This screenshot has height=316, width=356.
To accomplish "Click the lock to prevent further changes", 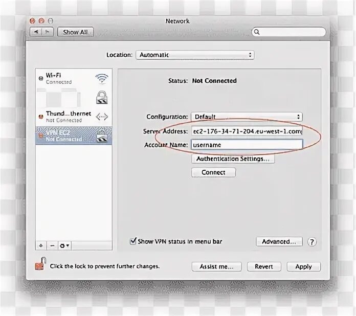I will pos(40,263).
